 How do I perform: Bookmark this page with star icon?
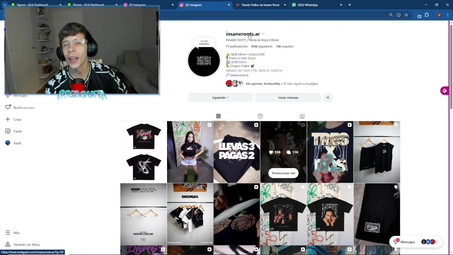[x=406, y=15]
